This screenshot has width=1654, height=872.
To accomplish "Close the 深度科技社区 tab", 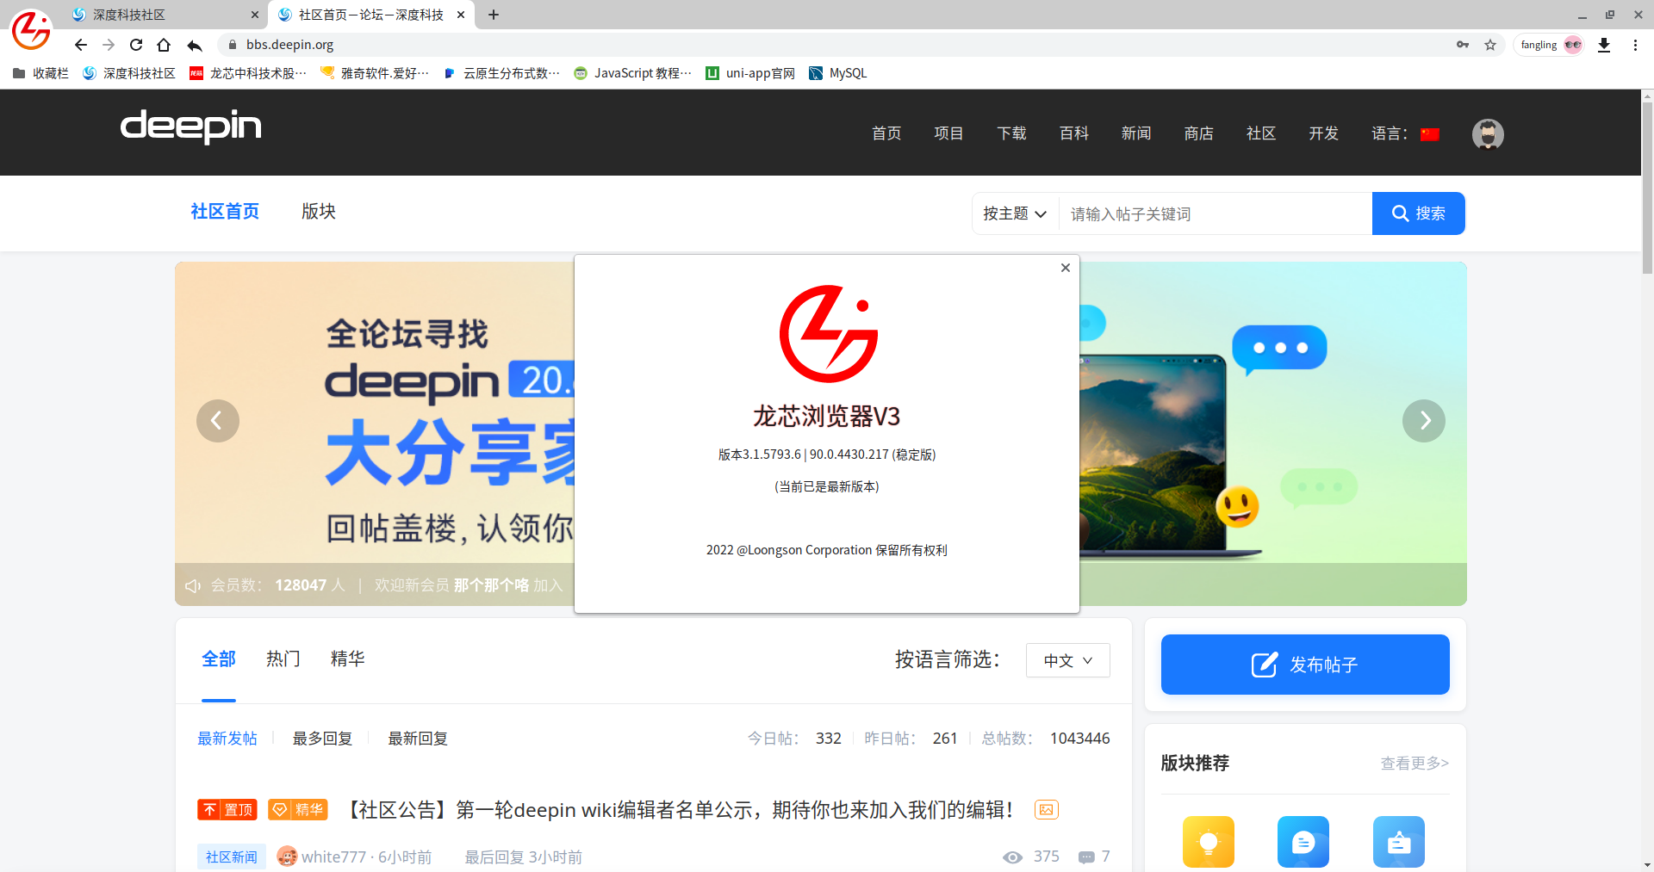I will click(x=255, y=15).
